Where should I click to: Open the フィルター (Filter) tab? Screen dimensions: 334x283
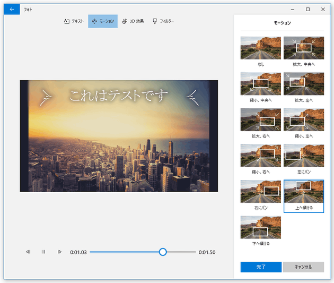(x=163, y=21)
